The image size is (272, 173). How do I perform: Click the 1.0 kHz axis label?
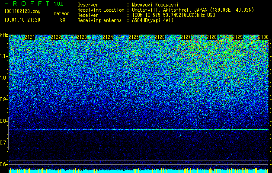click(x=3, y=78)
